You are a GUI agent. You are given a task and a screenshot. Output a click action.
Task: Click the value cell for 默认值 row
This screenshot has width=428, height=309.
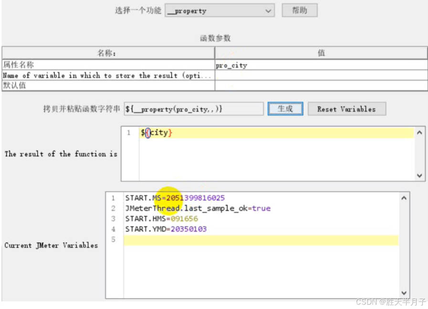[321, 85]
